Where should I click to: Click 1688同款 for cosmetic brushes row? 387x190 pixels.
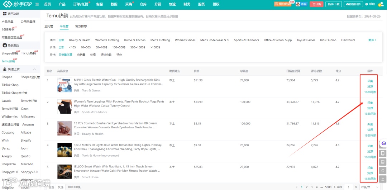click(x=370, y=136)
